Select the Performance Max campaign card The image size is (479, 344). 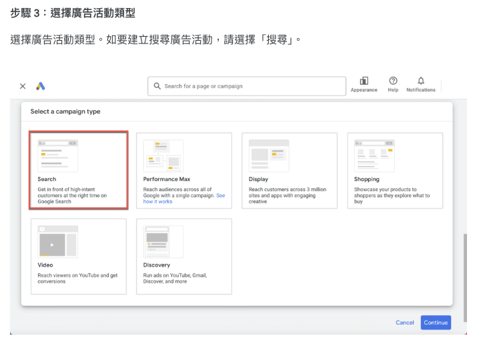pyautogui.click(x=184, y=170)
